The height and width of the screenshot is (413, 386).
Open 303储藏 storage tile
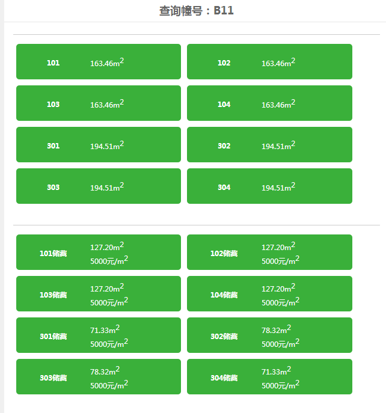99,377
